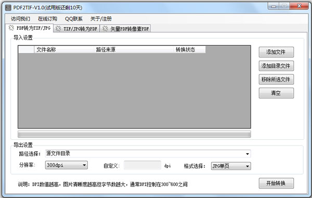Open the 在线订购 menu
312x198 pixels.
(x=47, y=19)
